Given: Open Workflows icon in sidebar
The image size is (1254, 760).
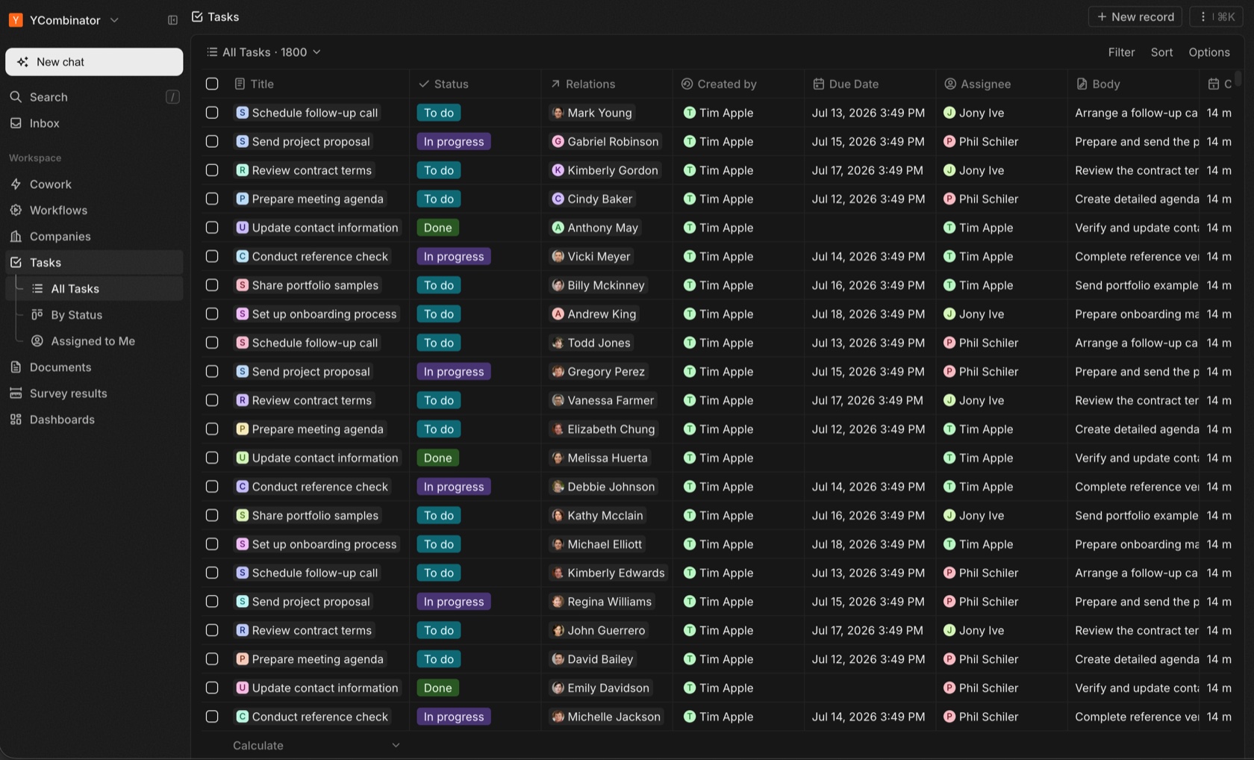Looking at the screenshot, I should coord(16,211).
